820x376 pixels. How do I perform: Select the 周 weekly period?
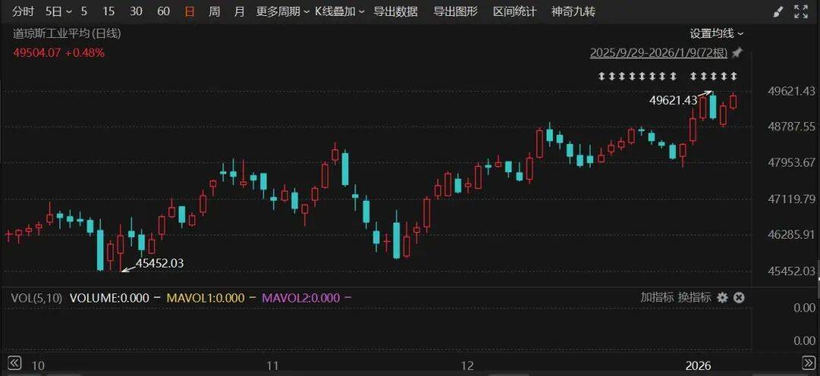point(214,11)
